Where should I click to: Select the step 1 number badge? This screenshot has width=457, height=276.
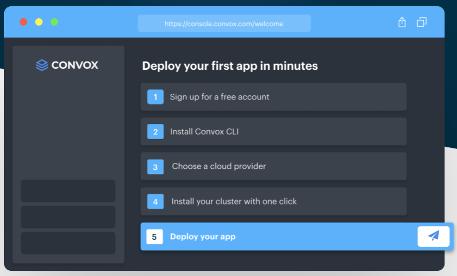click(x=155, y=97)
